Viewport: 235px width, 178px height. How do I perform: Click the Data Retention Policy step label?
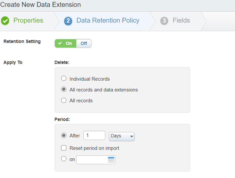pyautogui.click(x=108, y=20)
